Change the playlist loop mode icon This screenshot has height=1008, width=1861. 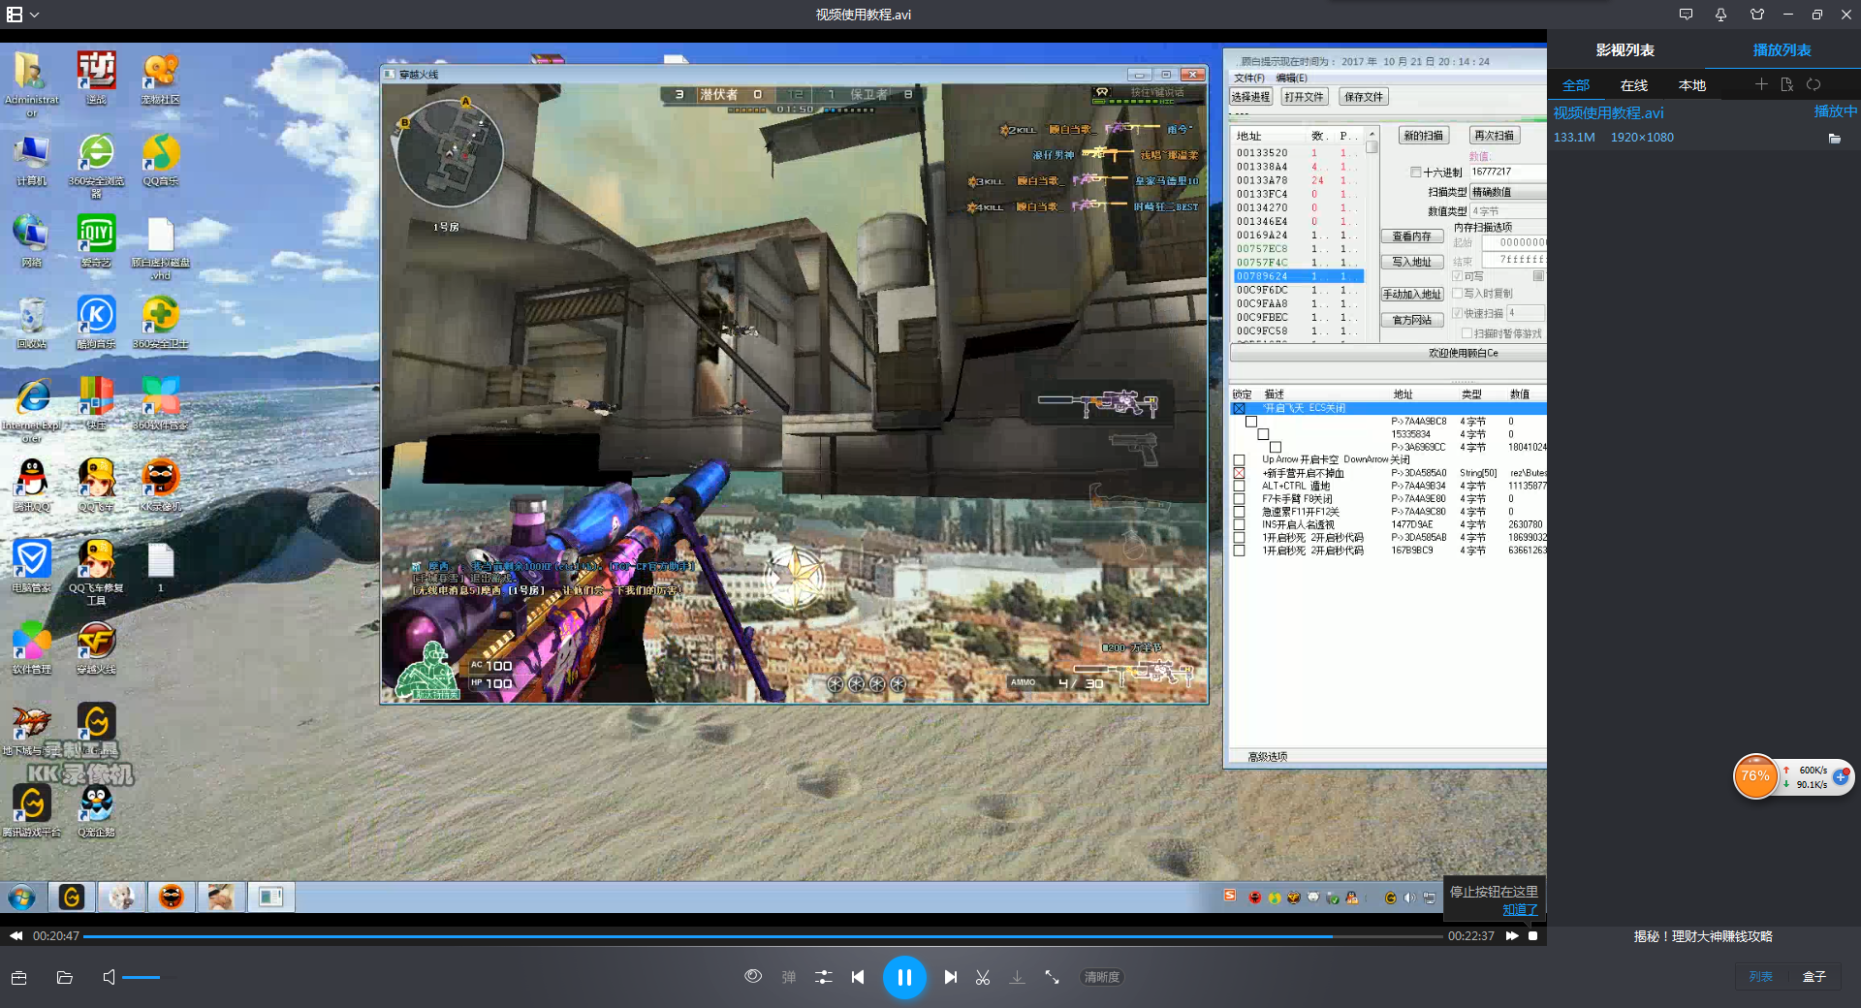[1814, 85]
